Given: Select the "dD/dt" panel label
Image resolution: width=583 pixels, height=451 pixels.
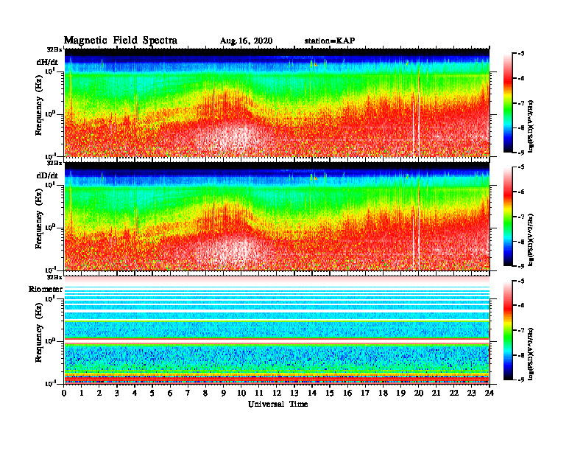Looking at the screenshot, I should coord(47,175).
